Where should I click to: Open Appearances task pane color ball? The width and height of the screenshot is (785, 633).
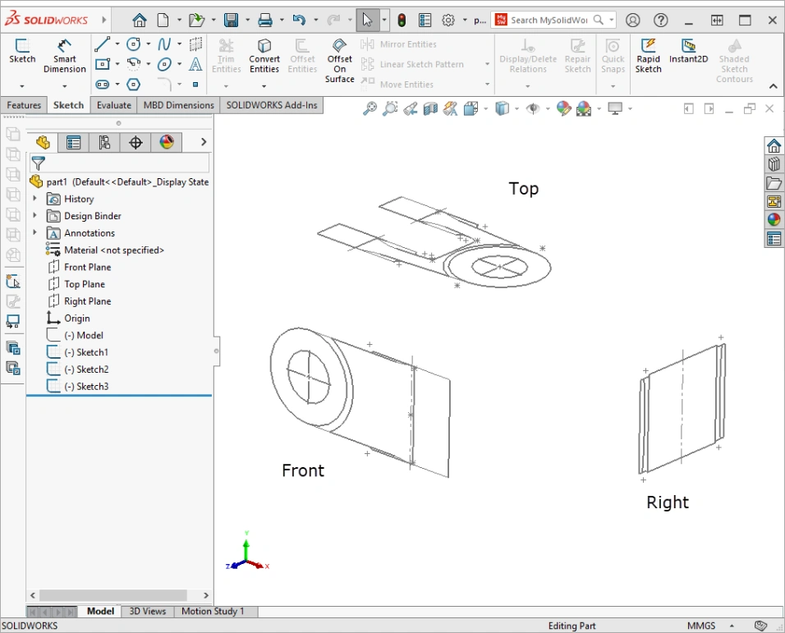click(x=774, y=219)
